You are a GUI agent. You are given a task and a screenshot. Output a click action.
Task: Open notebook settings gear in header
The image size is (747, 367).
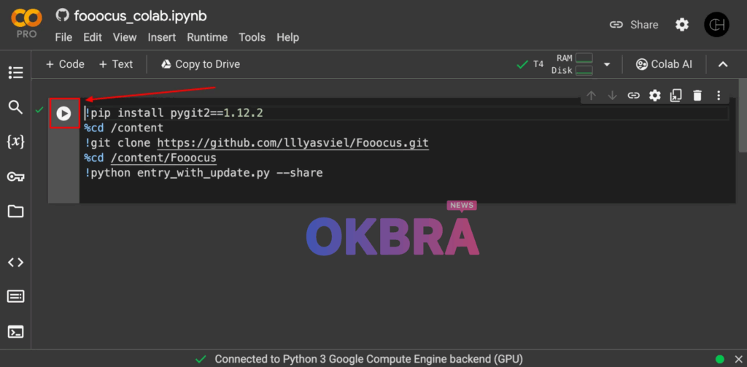pyautogui.click(x=682, y=25)
